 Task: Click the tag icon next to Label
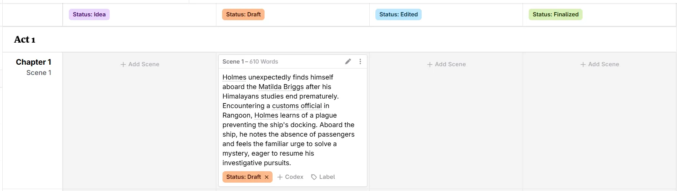point(314,177)
